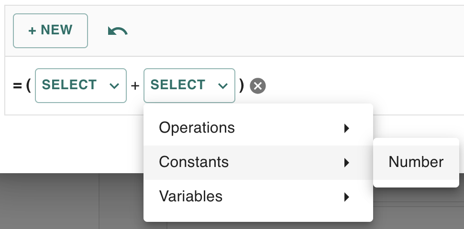The image size is (464, 229).
Task: Pick Number from the Constants submenu
Action: tap(416, 162)
